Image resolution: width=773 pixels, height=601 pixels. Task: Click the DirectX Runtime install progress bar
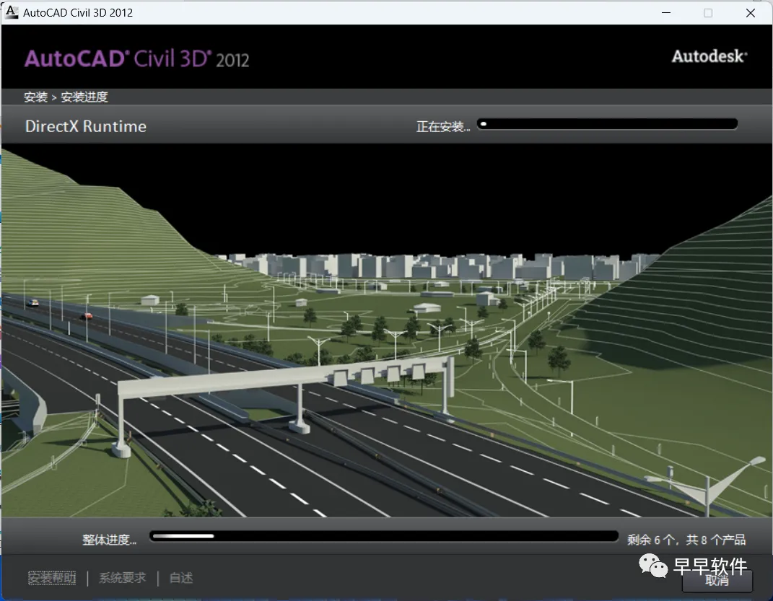coord(607,124)
